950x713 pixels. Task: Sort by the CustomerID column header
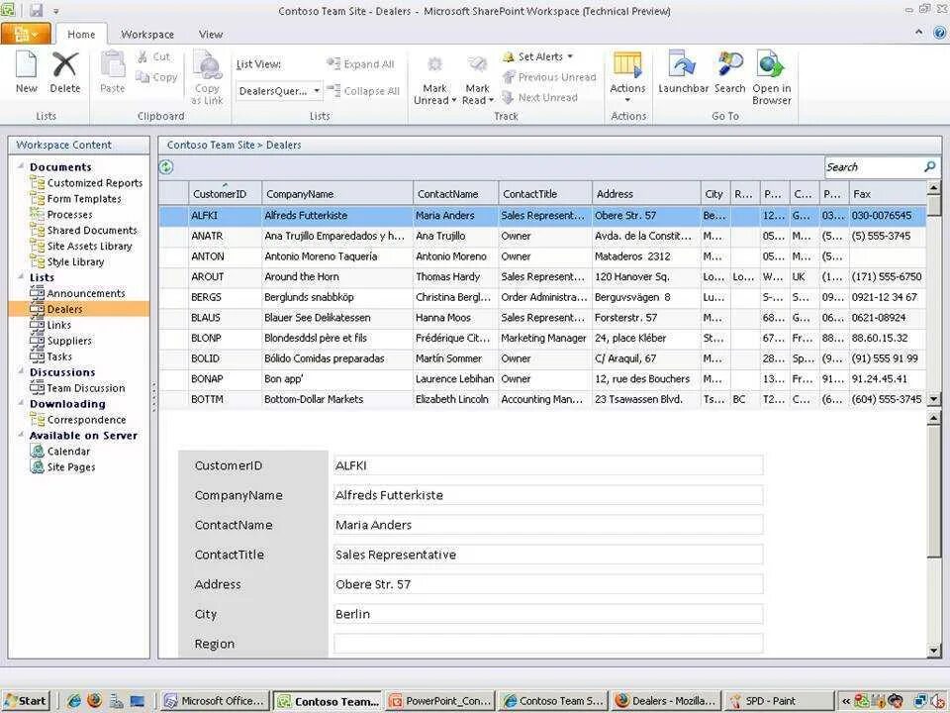click(226, 193)
